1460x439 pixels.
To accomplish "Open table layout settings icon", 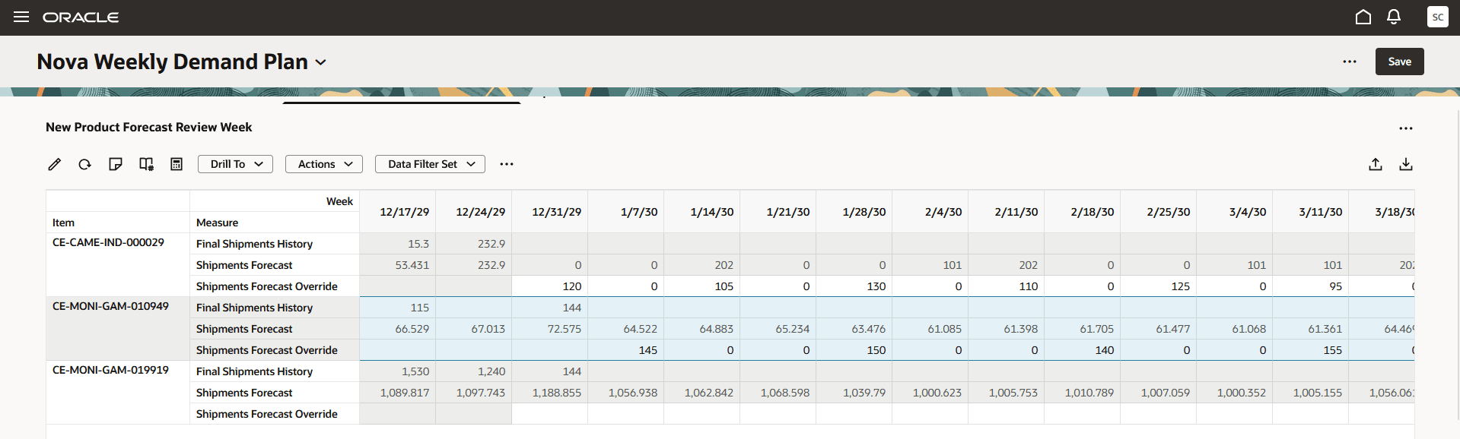I will pyautogui.click(x=146, y=164).
